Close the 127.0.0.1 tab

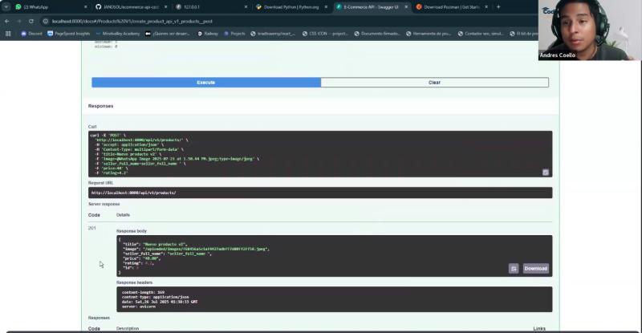coord(246,7)
